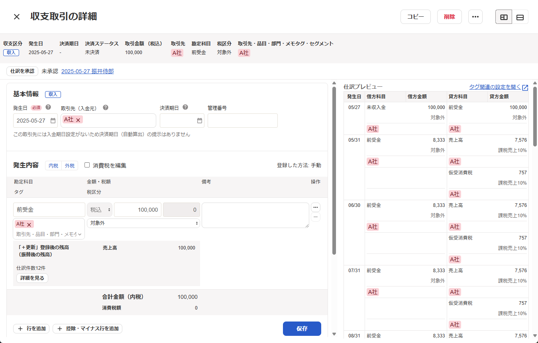Remove the A社 tag from 取引先（入金元）

pyautogui.click(x=78, y=120)
